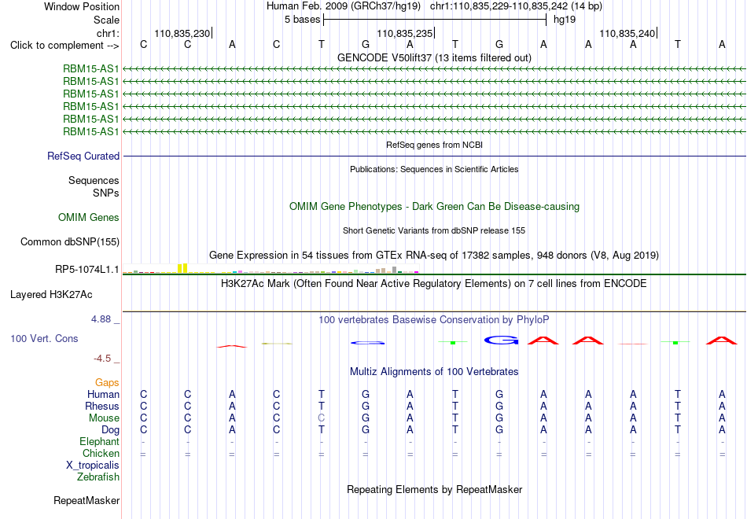Click the Human Feb. 2009 (GRCh37/hg19) position header
Screen dimensions: 747x519
343,6
